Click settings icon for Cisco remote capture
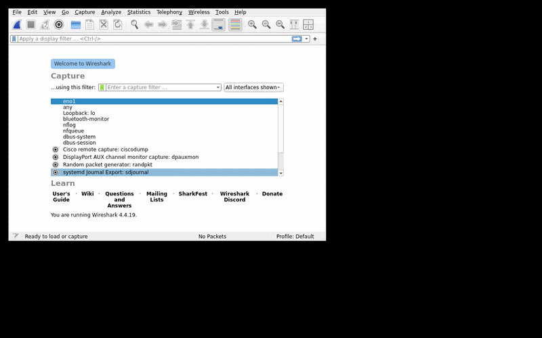This screenshot has height=338, width=542. (x=56, y=149)
